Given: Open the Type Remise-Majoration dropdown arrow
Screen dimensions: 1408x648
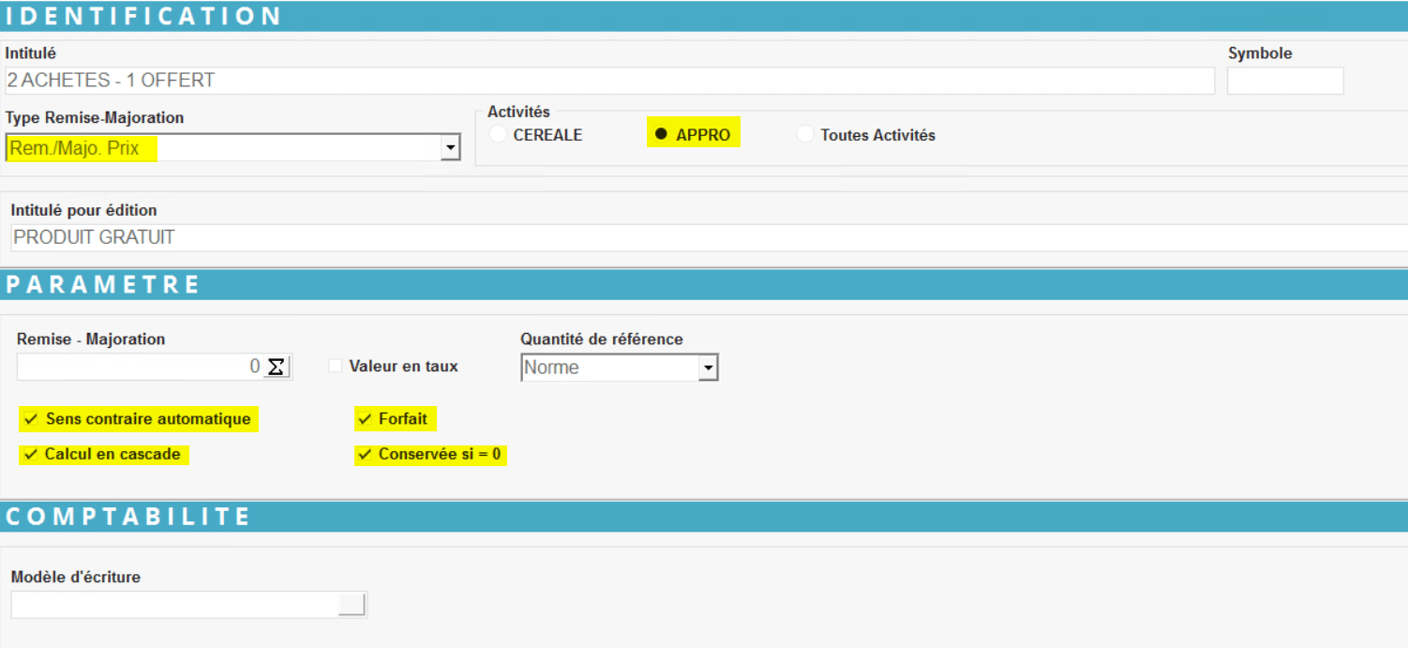Looking at the screenshot, I should coord(450,148).
